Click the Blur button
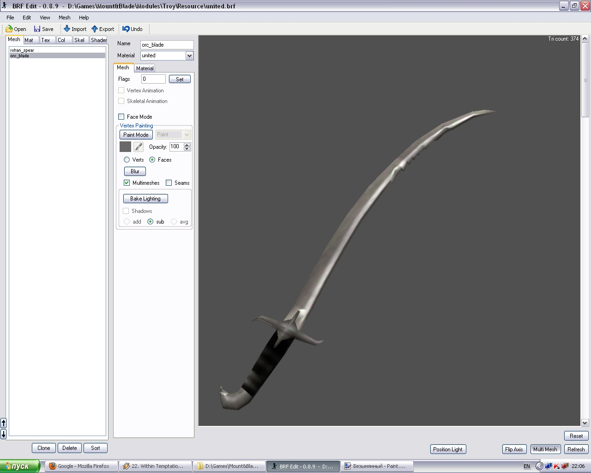The image size is (591, 473). pyautogui.click(x=135, y=171)
